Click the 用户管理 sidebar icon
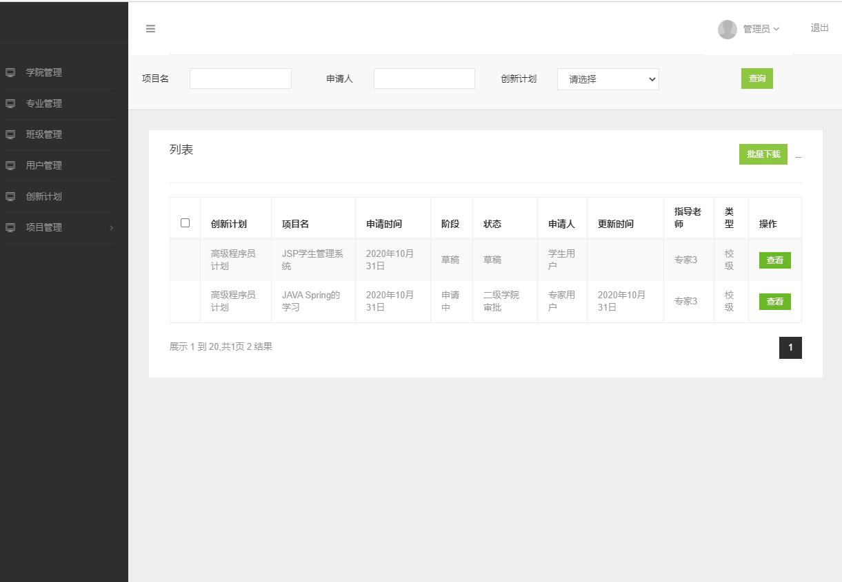842x582 pixels. (x=10, y=165)
